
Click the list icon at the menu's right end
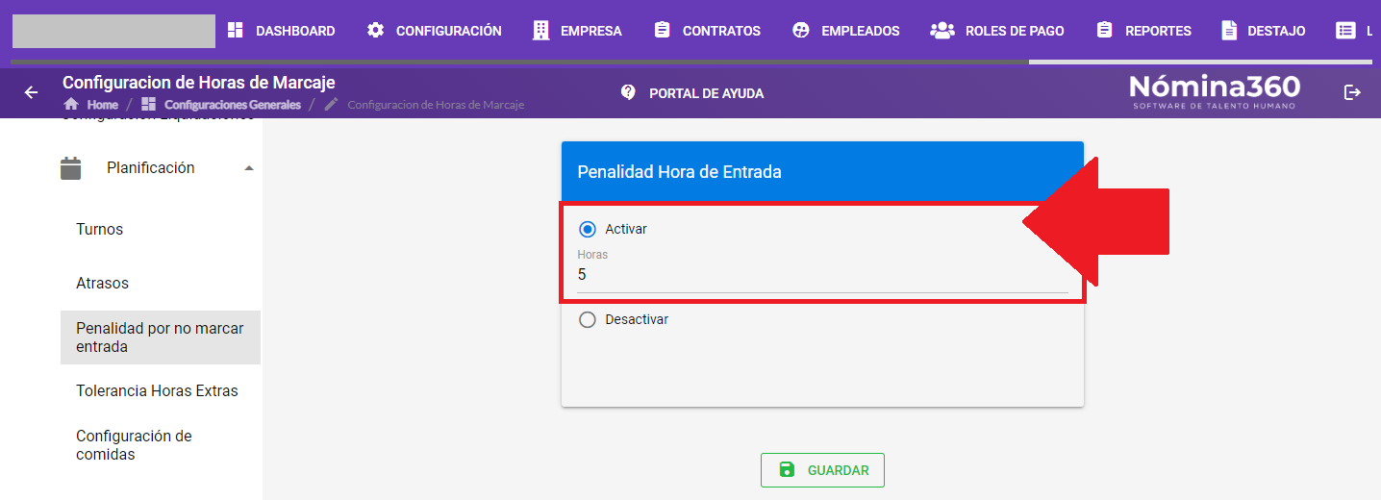[1346, 31]
